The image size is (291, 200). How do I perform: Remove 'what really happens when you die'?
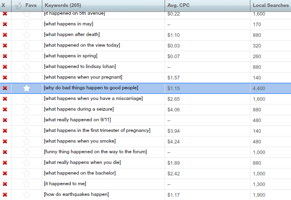[5, 163]
